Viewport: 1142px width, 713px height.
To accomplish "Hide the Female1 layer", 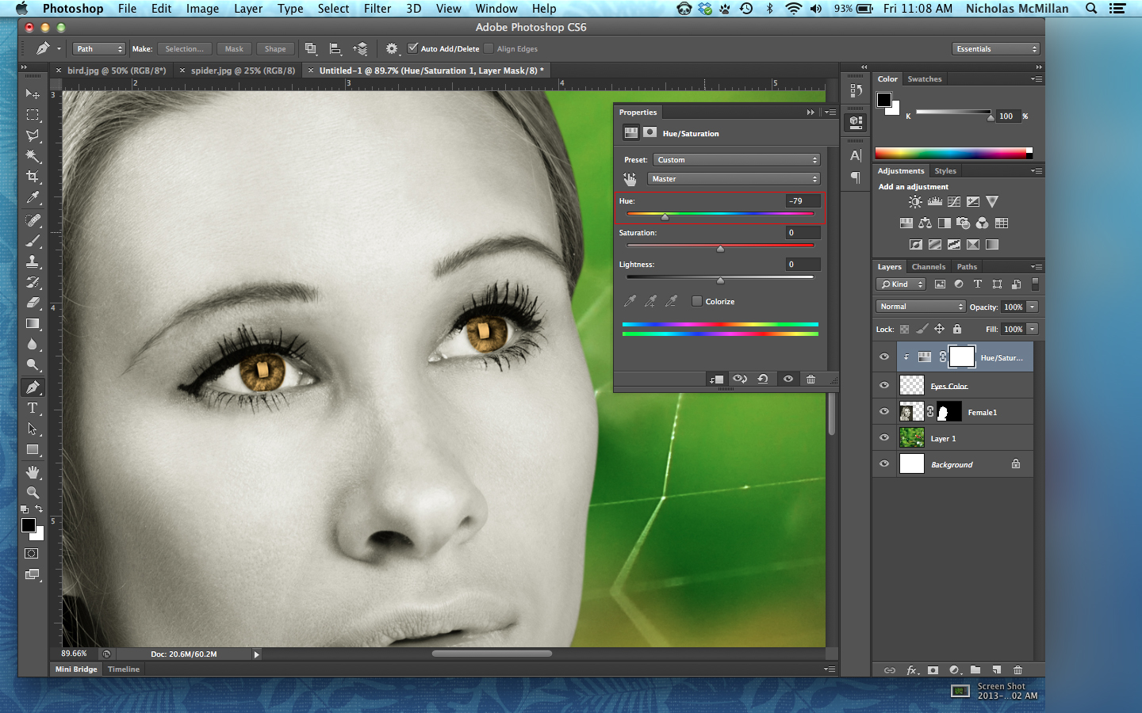I will [x=884, y=411].
